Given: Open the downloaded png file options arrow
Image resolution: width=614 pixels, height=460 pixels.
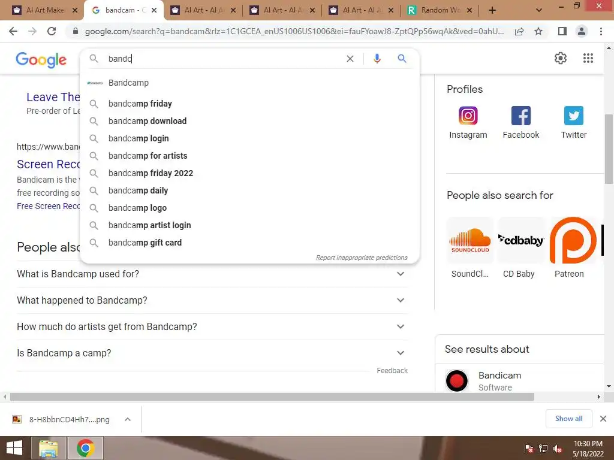Looking at the screenshot, I should [x=128, y=419].
